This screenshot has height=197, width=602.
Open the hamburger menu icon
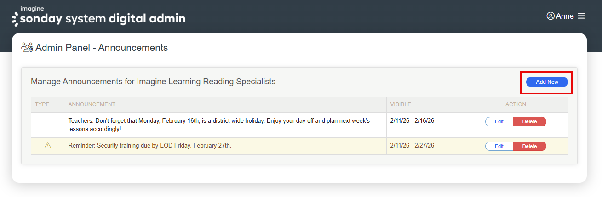[581, 16]
